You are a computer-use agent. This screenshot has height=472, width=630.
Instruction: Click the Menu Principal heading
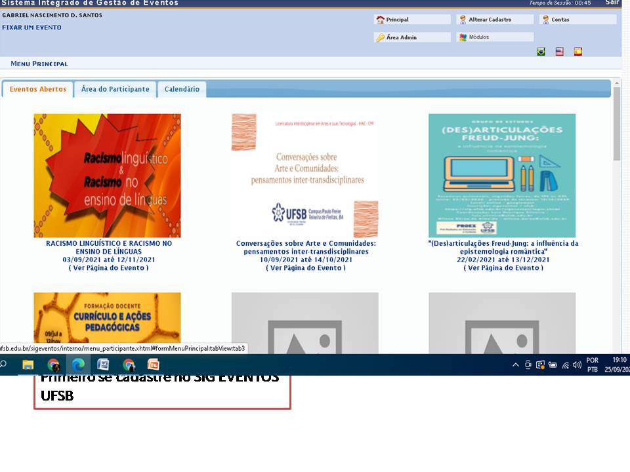click(x=39, y=64)
